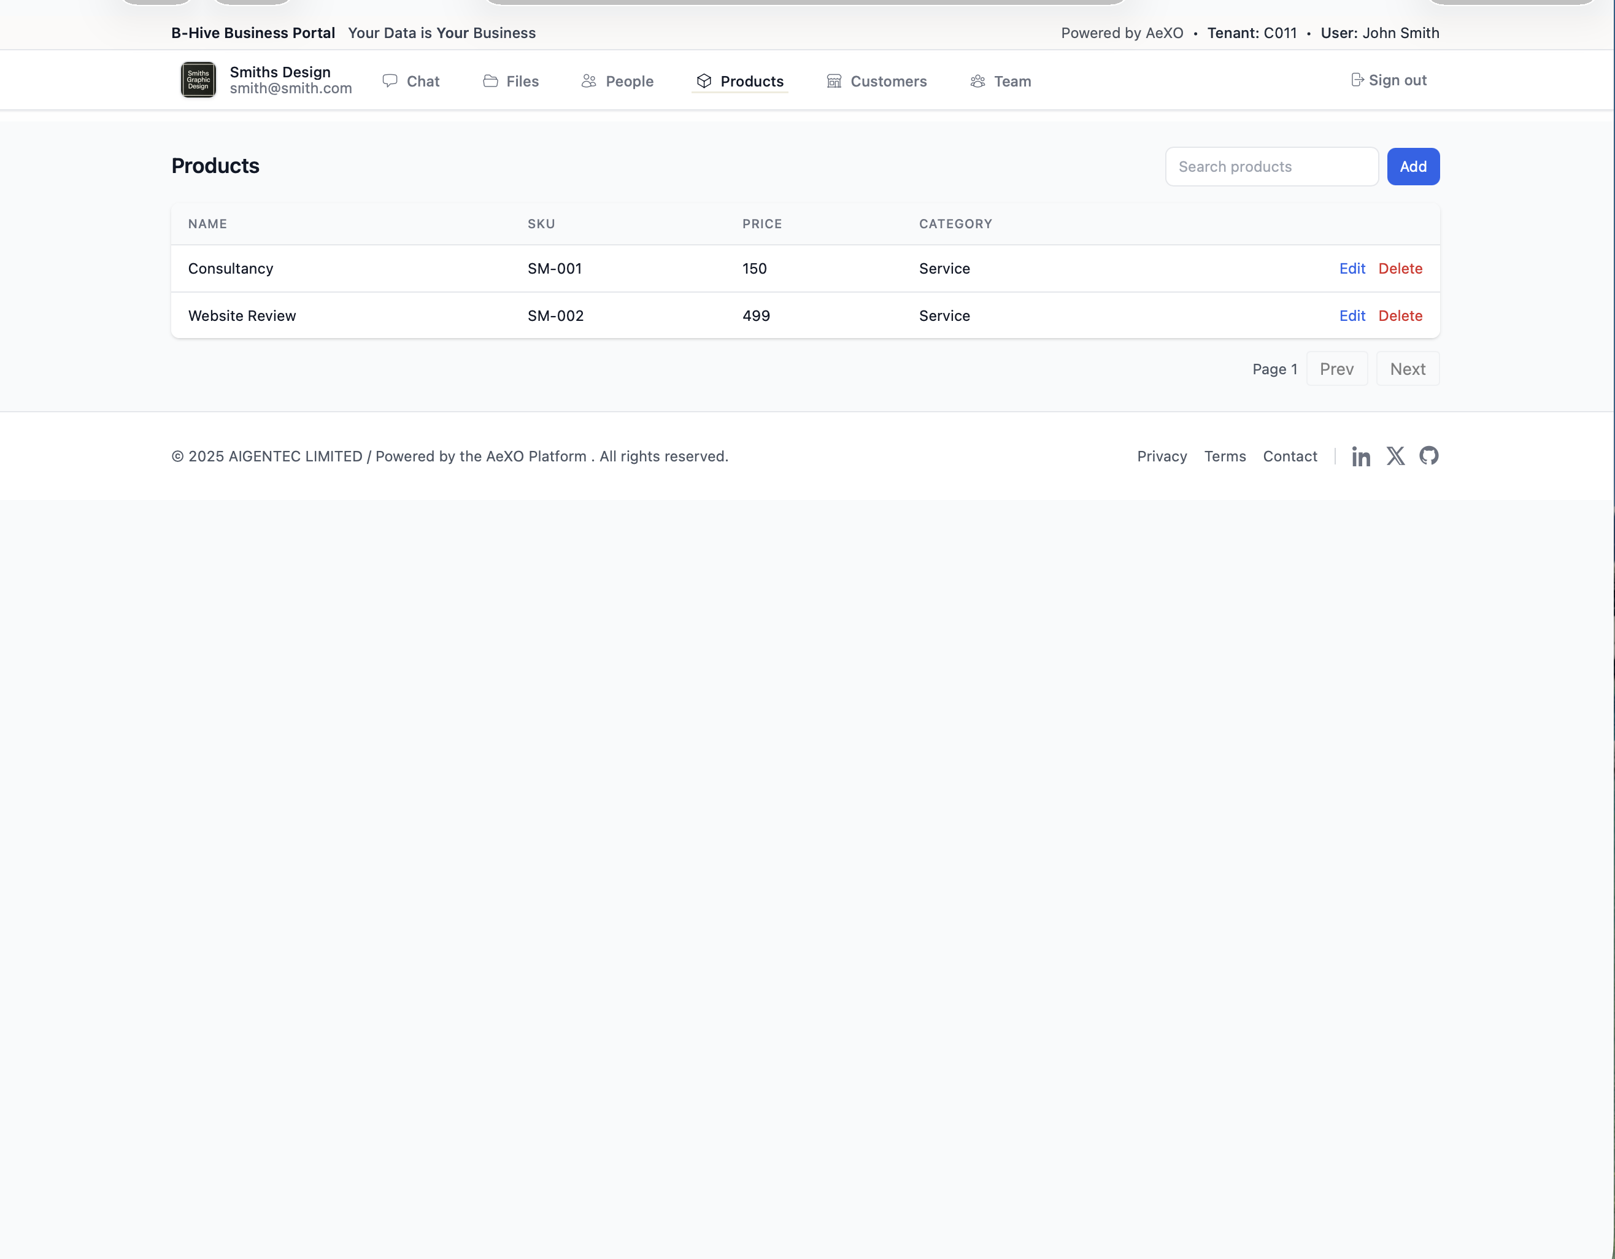Click the Team group icon
1615x1259 pixels.
click(977, 80)
